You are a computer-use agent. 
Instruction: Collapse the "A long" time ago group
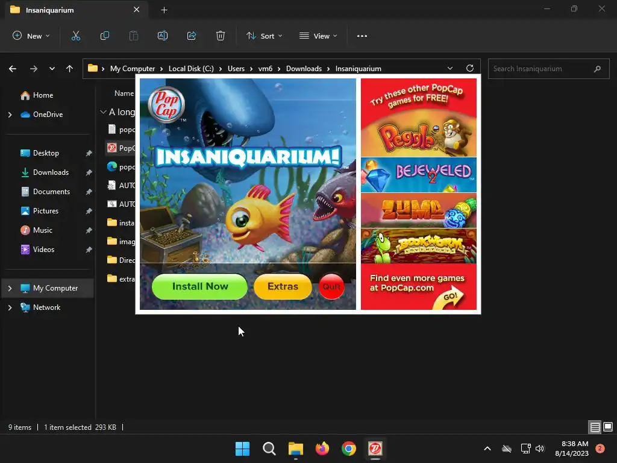click(x=103, y=112)
